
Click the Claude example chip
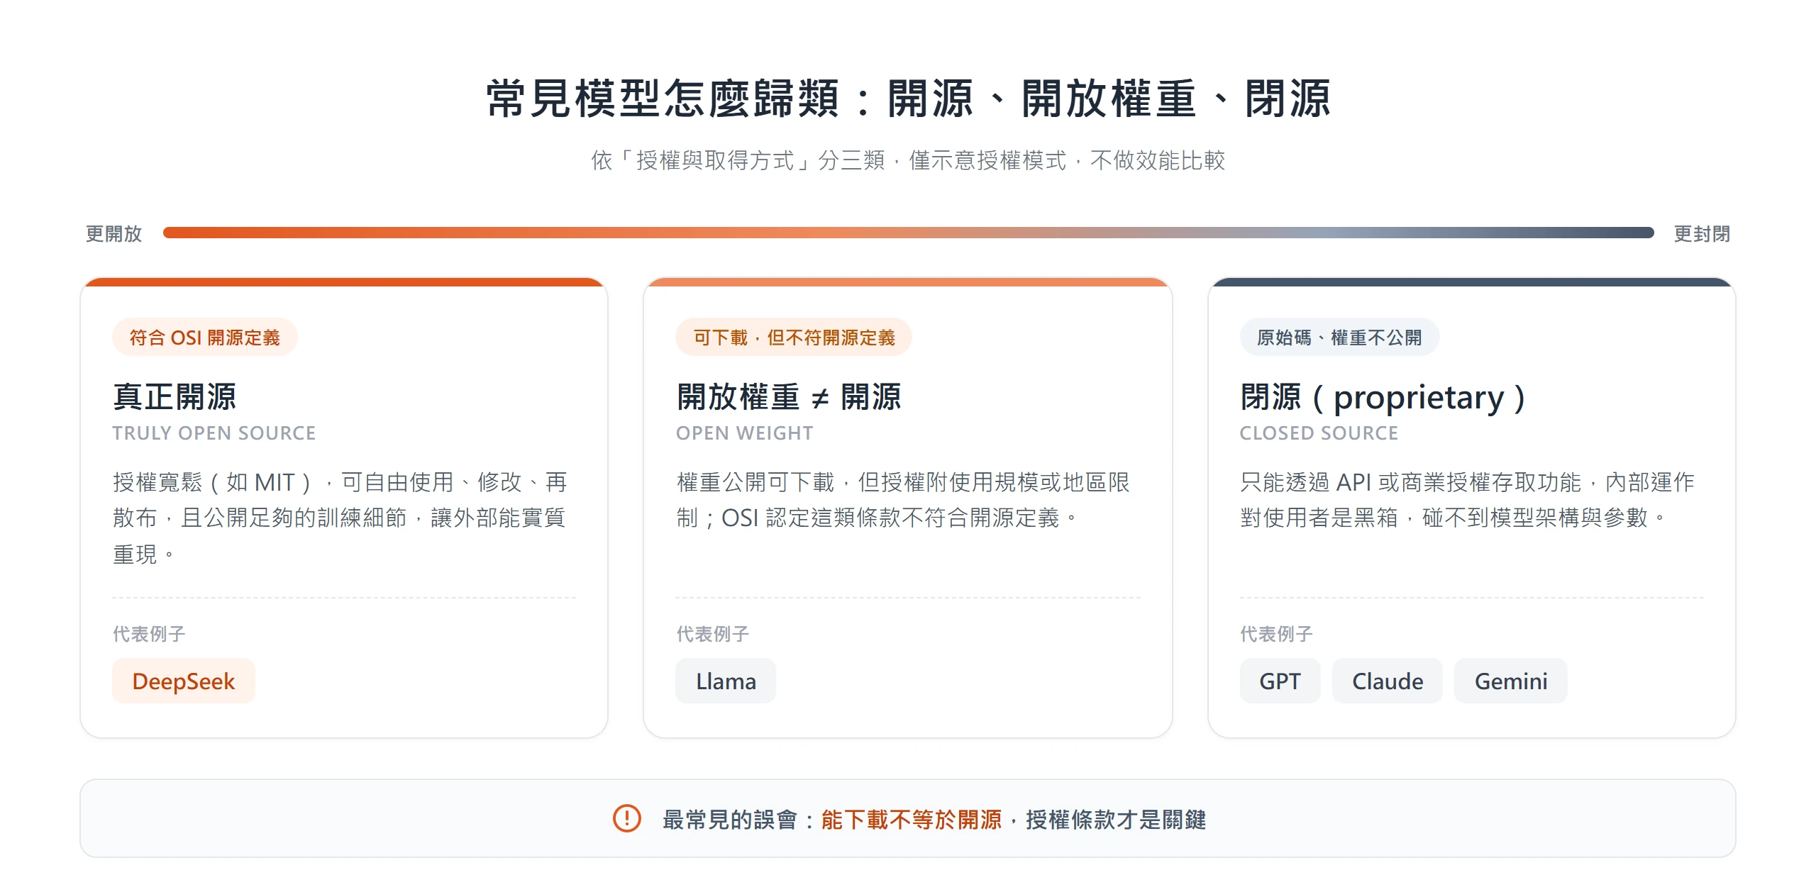[1387, 681]
